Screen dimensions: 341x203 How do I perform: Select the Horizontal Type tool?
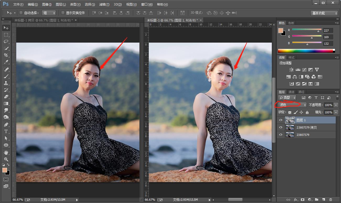[6, 131]
